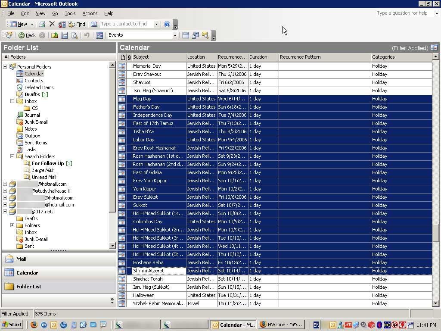This screenshot has height=331, width=441.
Task: Click the New appointment toolbar button
Action: coord(19,24)
